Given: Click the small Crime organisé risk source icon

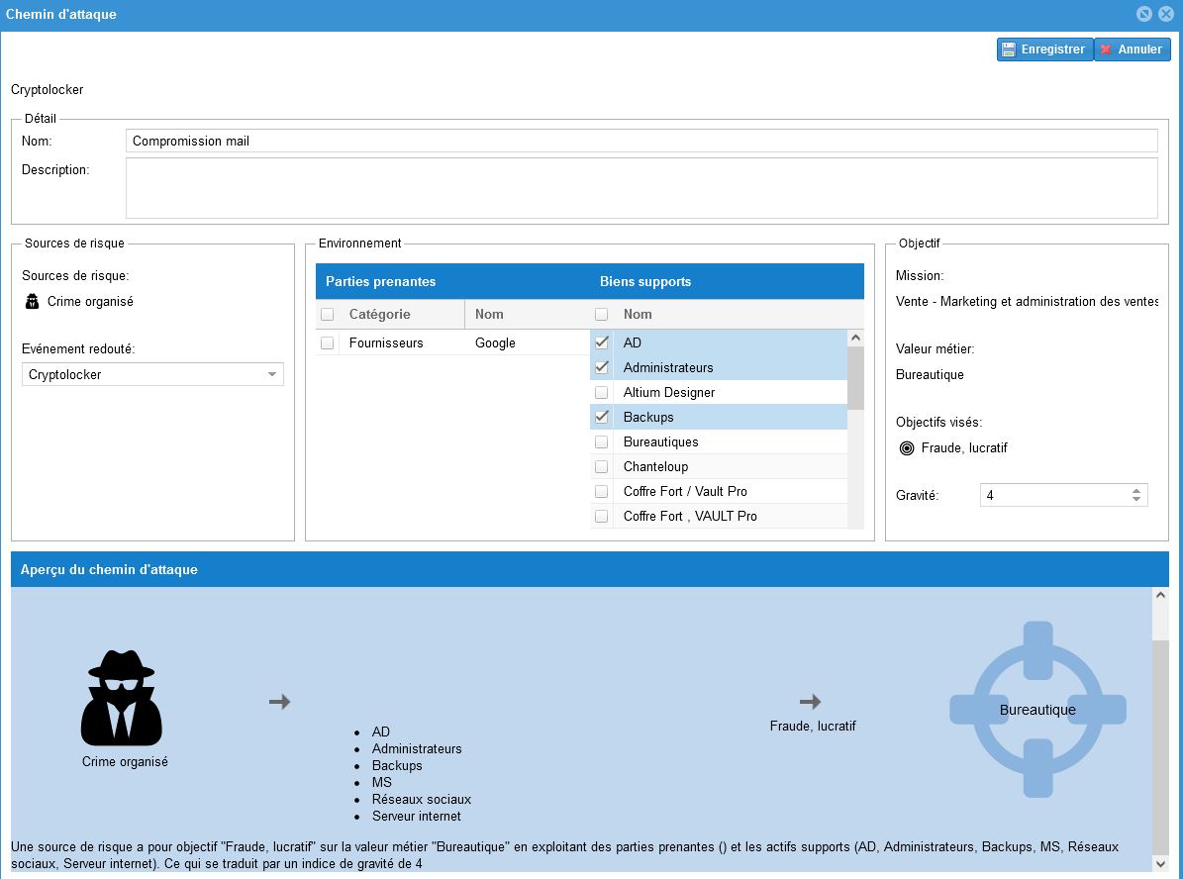Looking at the screenshot, I should pyautogui.click(x=32, y=302).
